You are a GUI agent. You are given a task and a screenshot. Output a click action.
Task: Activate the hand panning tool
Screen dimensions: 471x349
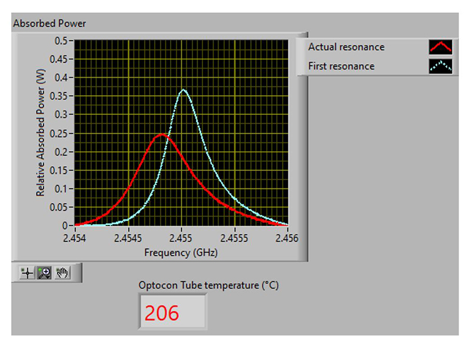[62, 273]
